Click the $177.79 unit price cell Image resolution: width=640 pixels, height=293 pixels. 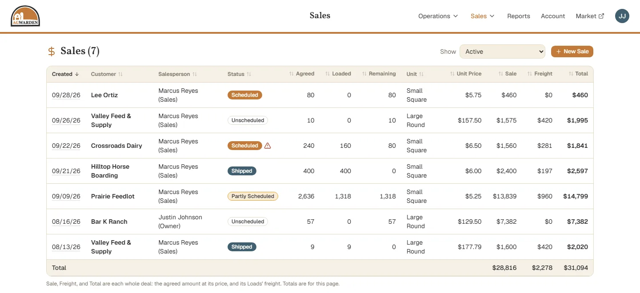pos(470,247)
